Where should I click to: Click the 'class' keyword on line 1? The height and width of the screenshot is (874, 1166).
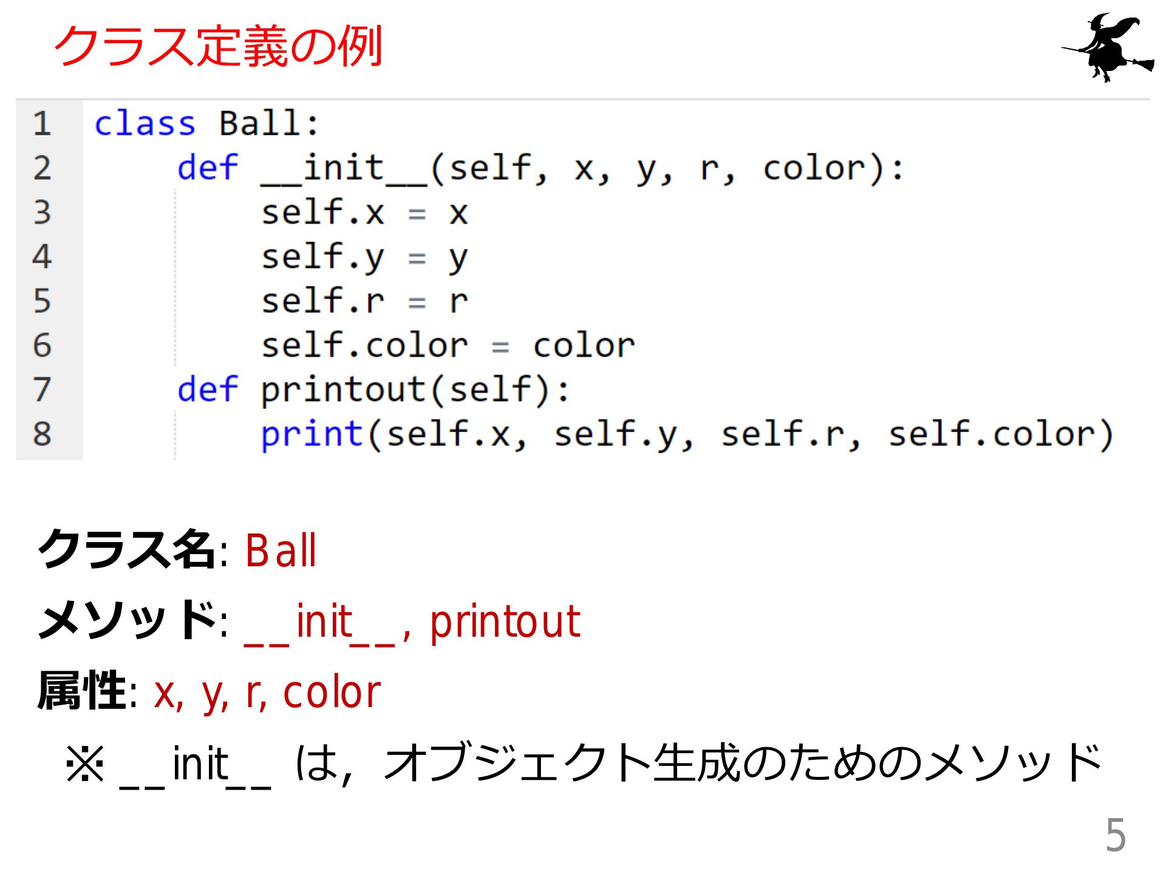coord(145,124)
